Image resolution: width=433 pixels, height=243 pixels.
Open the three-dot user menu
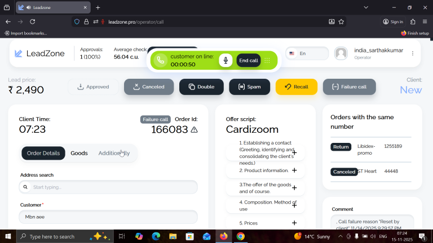tap(413, 53)
